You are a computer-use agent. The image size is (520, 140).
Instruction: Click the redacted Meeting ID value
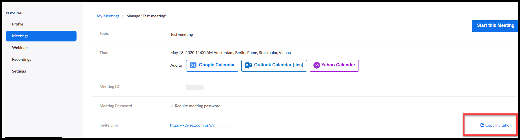click(195, 87)
